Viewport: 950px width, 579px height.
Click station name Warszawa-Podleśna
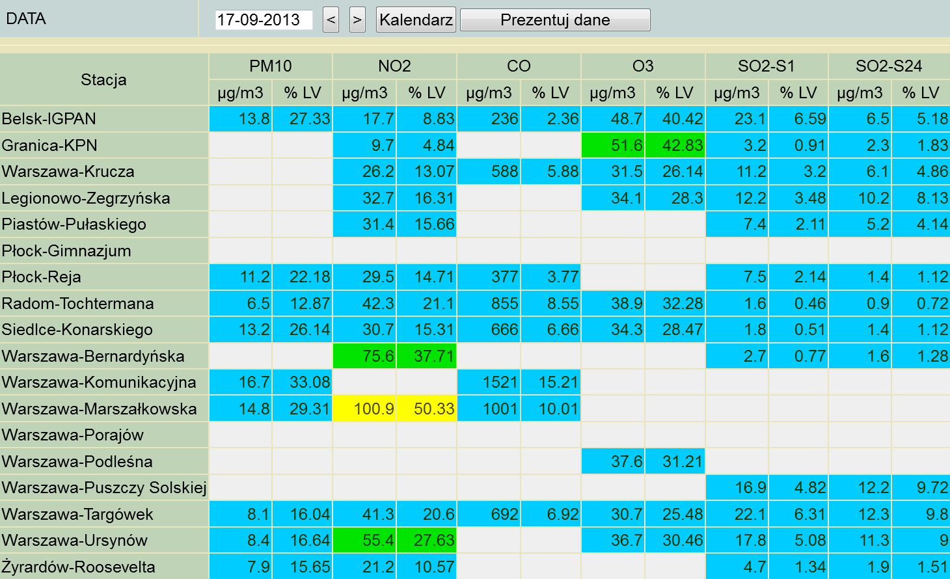click(77, 461)
